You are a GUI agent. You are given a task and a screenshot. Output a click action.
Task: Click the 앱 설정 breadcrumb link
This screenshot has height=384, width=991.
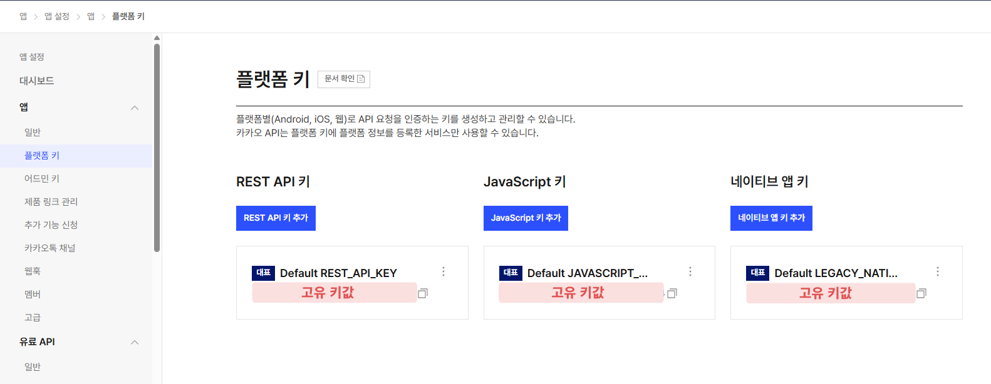(x=57, y=16)
